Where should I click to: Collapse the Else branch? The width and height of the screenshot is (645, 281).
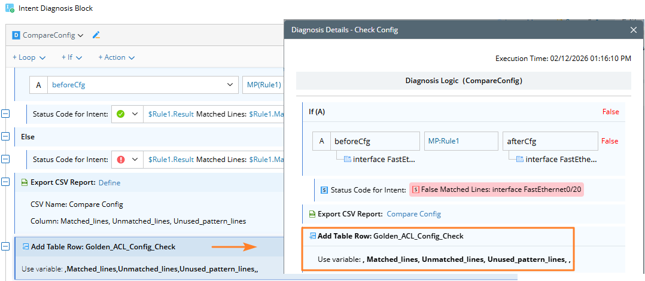(x=6, y=136)
